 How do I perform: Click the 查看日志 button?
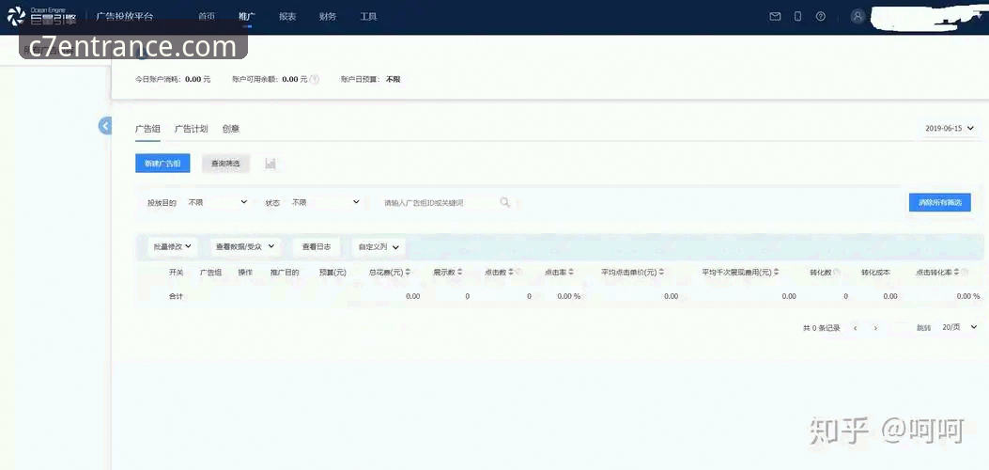pyautogui.click(x=317, y=246)
